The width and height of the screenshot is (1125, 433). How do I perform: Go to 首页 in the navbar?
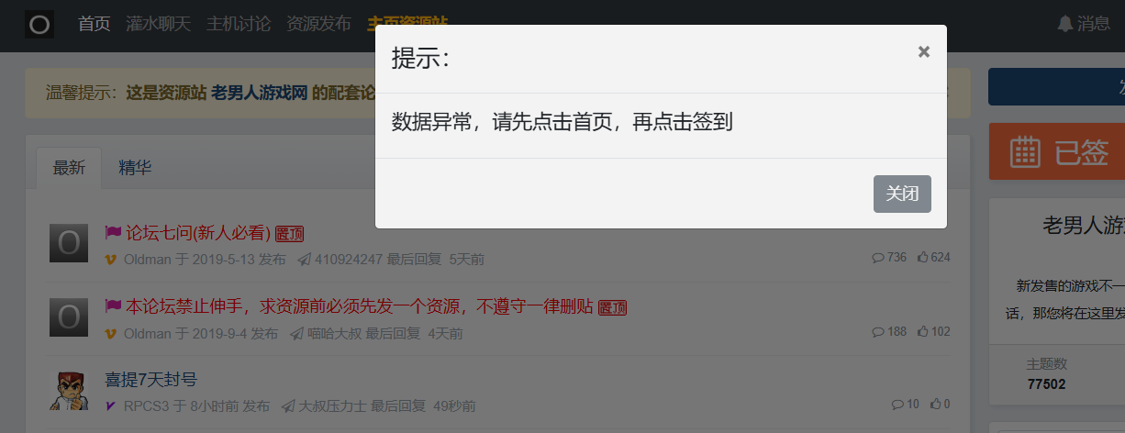pyautogui.click(x=94, y=24)
